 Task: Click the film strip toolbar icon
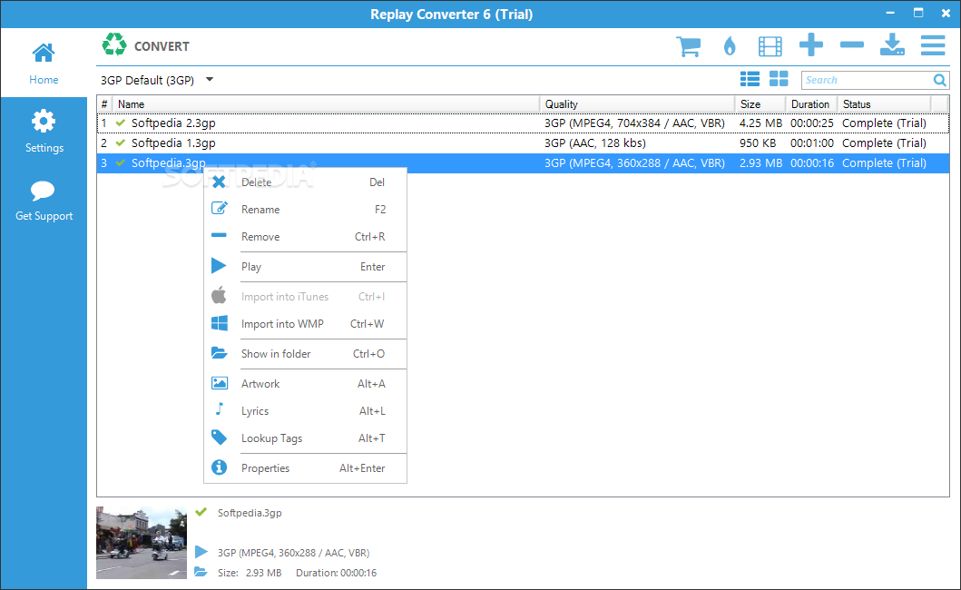click(770, 46)
